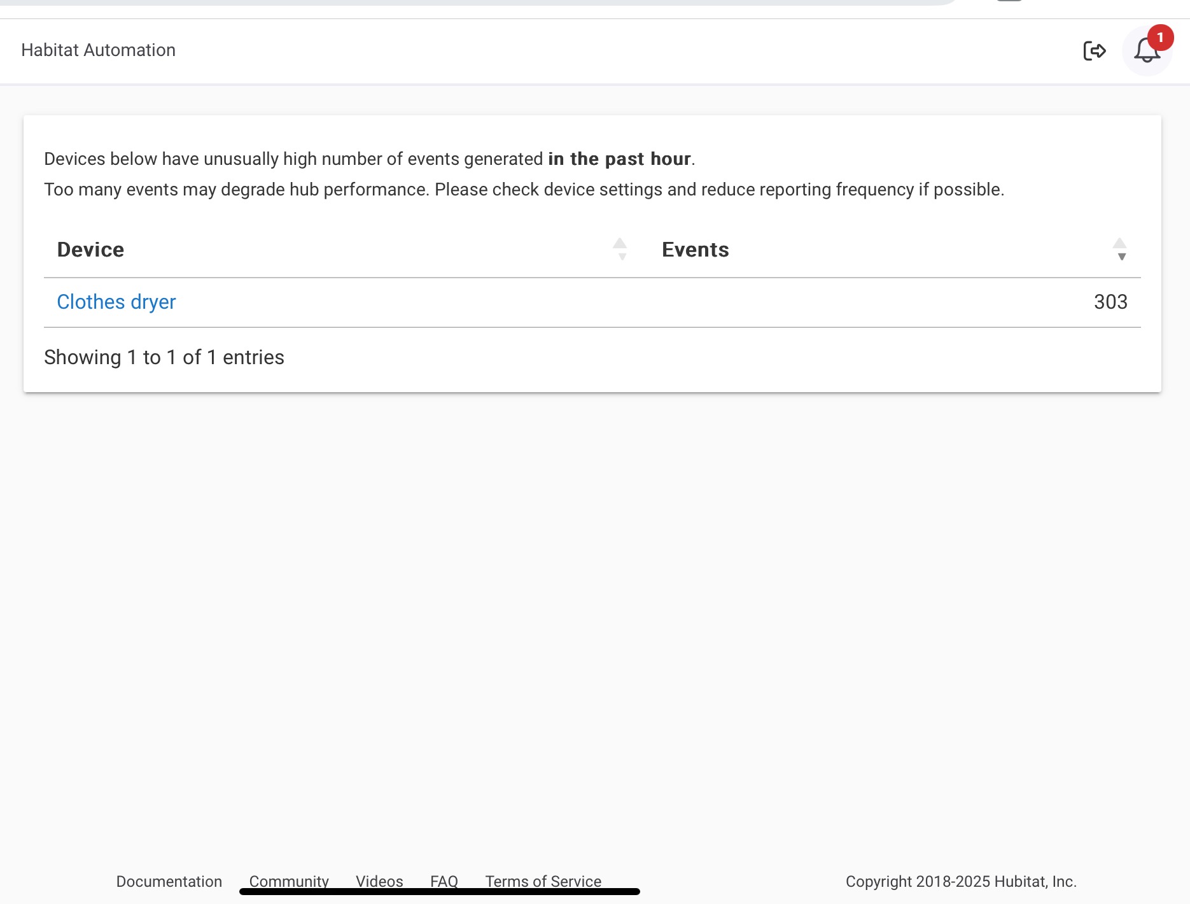Open the notifications bell
Image resolution: width=1190 pixels, height=904 pixels.
point(1147,51)
